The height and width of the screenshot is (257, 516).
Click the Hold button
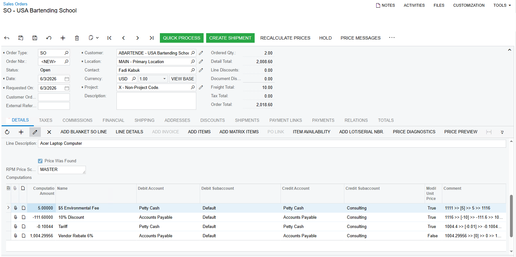(325, 38)
